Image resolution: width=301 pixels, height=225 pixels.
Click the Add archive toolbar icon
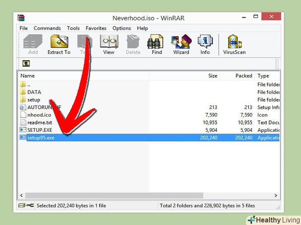tap(33, 41)
